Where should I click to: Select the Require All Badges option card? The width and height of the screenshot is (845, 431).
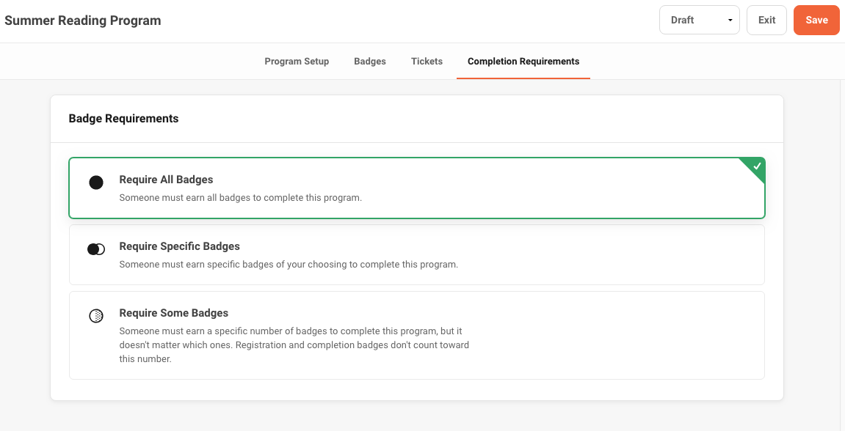(417, 188)
